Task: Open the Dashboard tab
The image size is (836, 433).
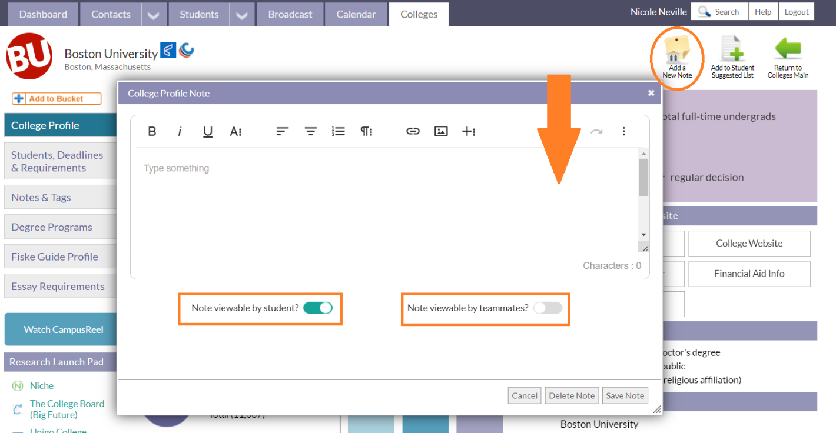Action: 43,15
